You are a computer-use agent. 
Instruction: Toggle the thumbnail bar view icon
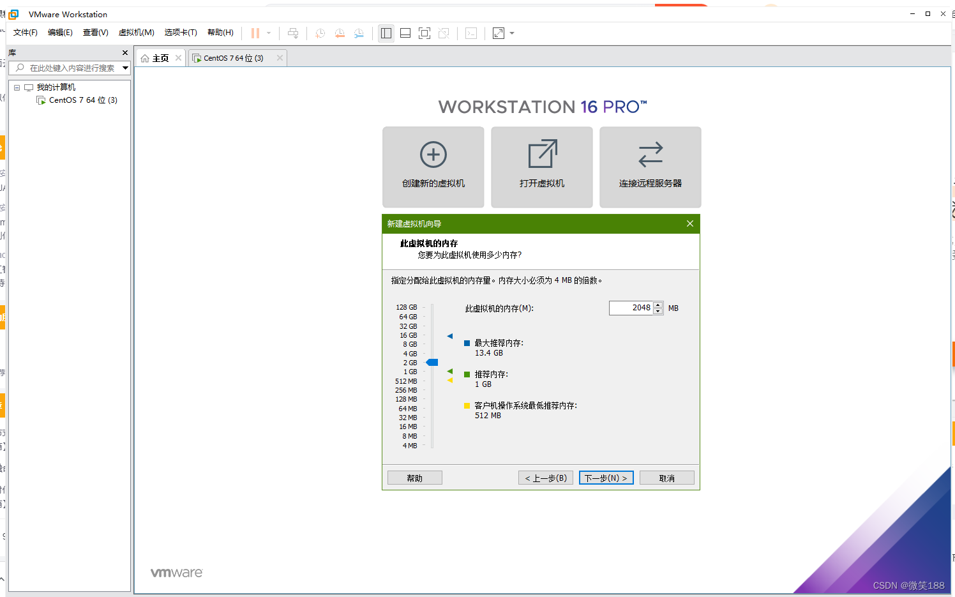[x=405, y=33]
